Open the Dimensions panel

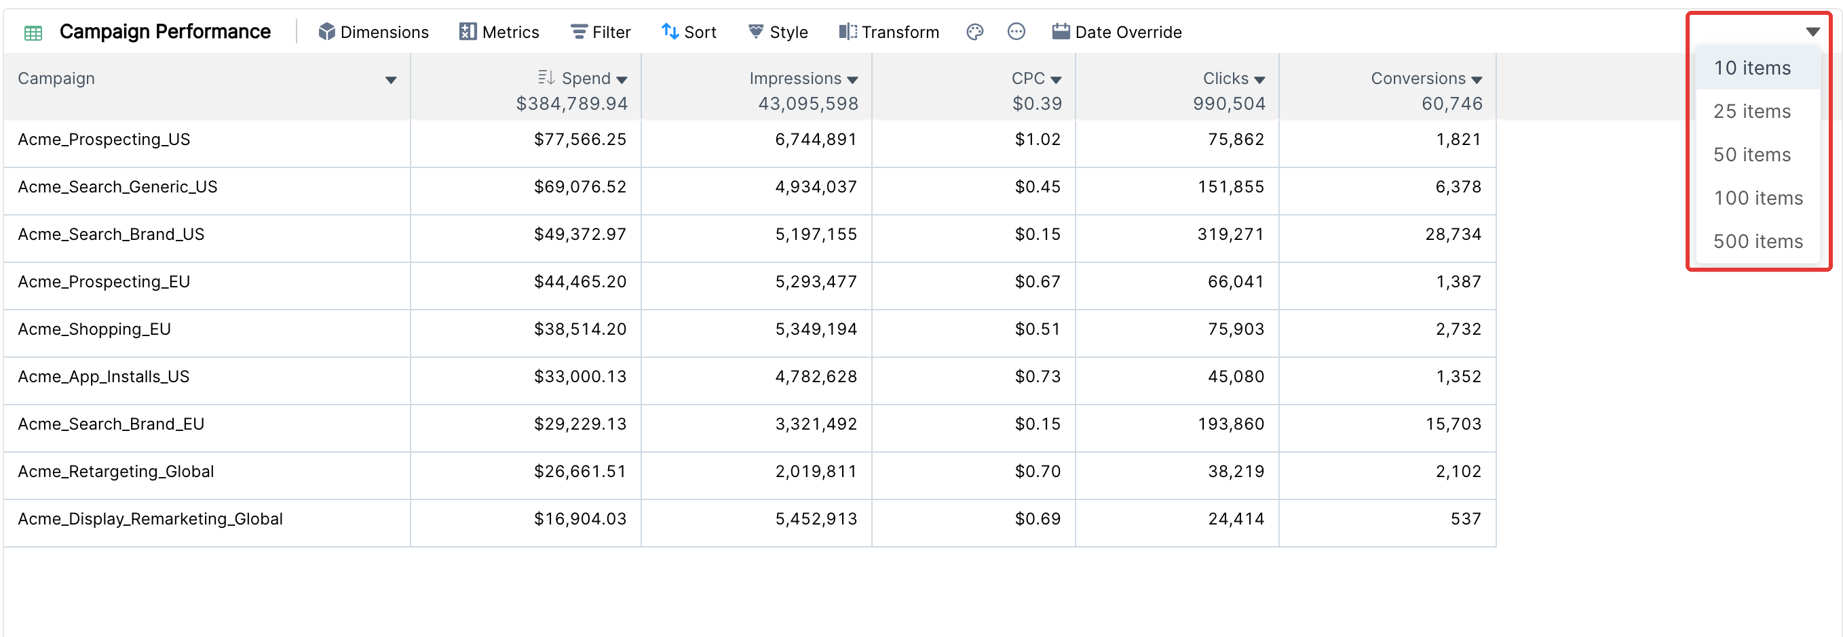373,32
